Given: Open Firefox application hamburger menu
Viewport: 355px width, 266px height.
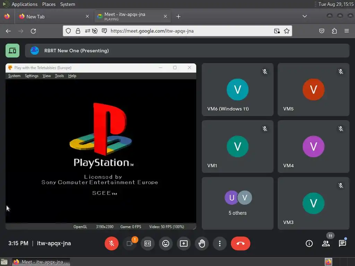Looking at the screenshot, I should tap(347, 31).
